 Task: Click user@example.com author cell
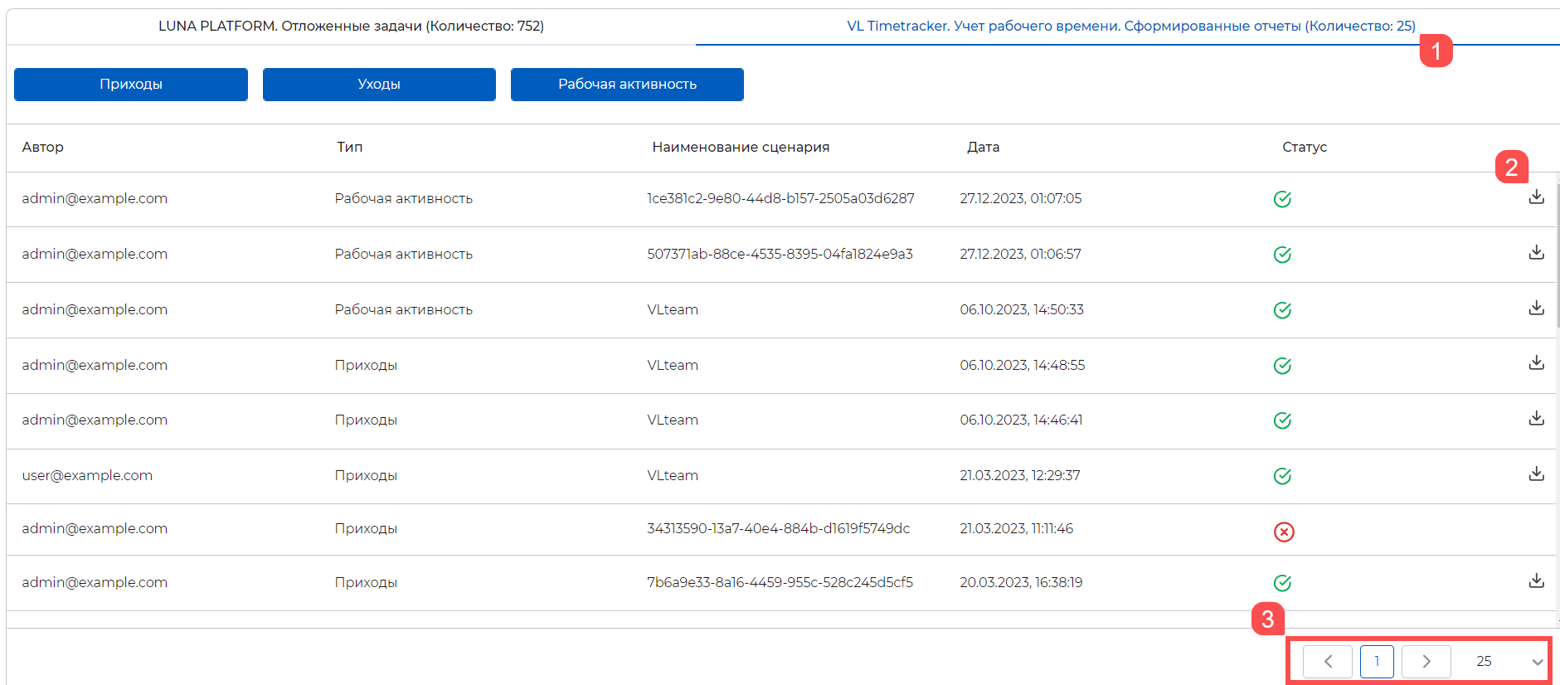[87, 475]
